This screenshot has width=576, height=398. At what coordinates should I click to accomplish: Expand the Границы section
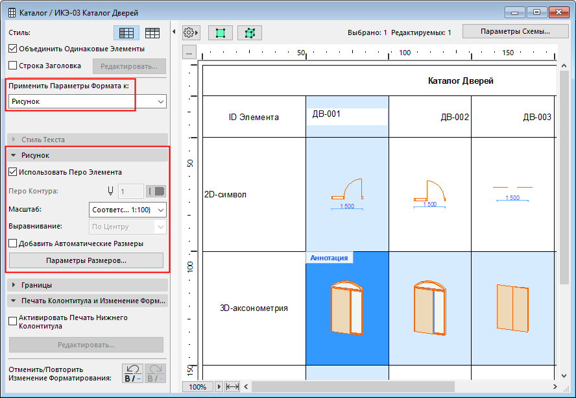[x=88, y=285]
